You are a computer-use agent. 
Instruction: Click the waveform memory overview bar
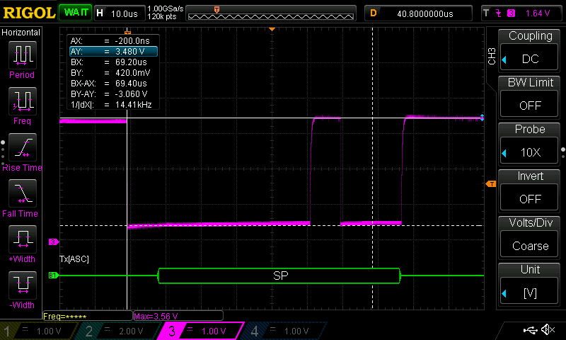coord(271,13)
